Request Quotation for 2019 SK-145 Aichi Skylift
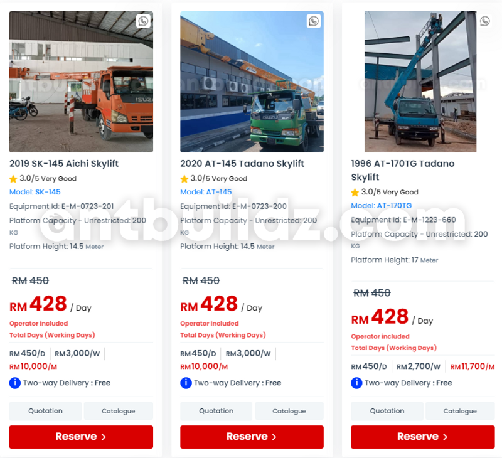 [45, 411]
